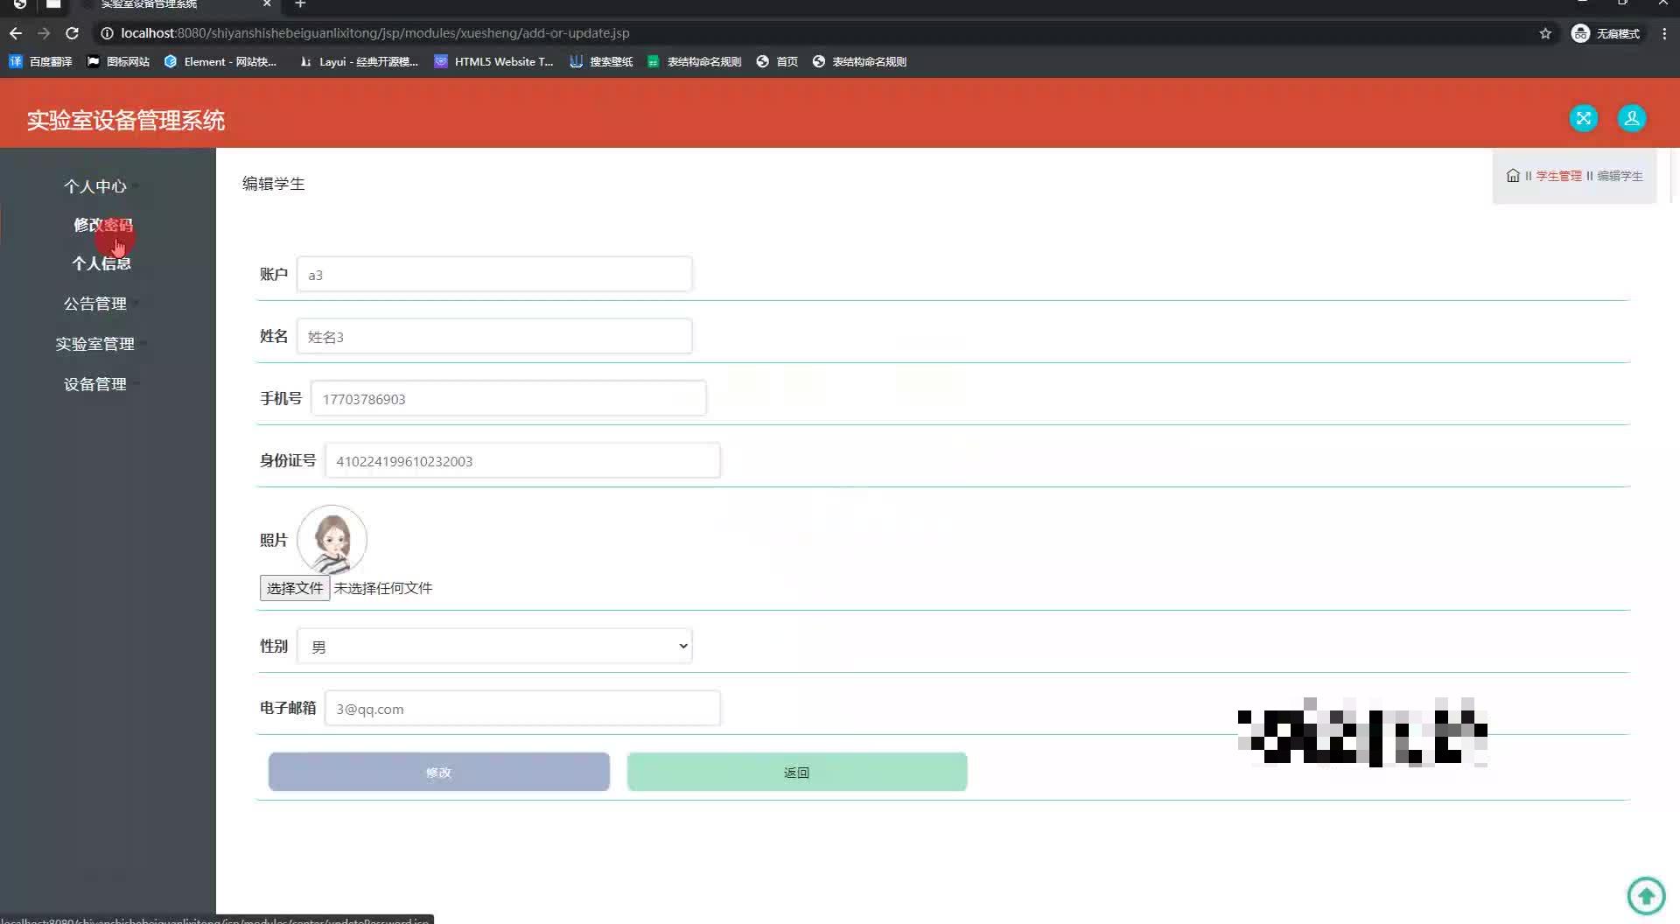Expand 公告管理 in the sidebar
This screenshot has width=1680, height=924.
95,304
